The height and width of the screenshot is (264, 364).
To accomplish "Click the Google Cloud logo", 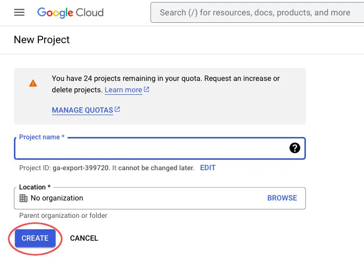I will coord(71,12).
